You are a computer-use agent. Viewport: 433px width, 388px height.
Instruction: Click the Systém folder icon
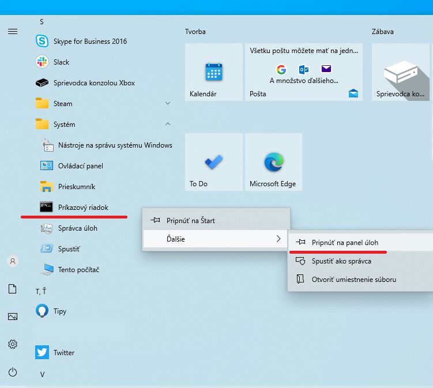(x=42, y=124)
